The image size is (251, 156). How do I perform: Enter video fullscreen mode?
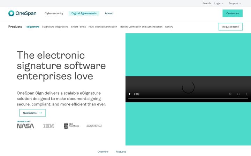tap(238, 94)
